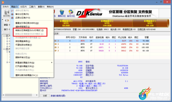The image size is (172, 102).
Task: Open the 工具(T) Tools menu
Action: point(32,7)
